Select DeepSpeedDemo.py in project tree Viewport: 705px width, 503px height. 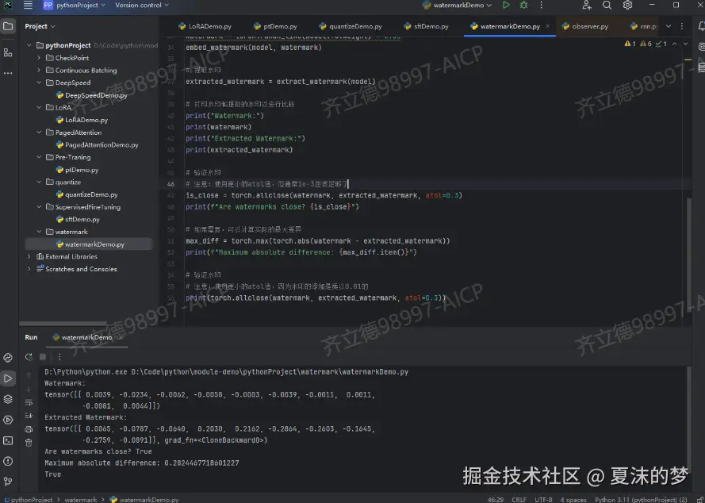[92, 95]
